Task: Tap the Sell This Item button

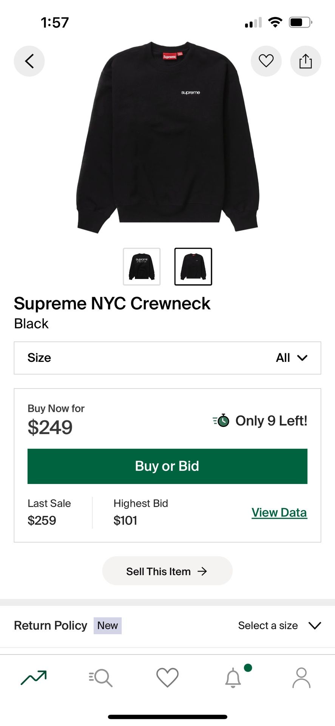Action: (167, 571)
